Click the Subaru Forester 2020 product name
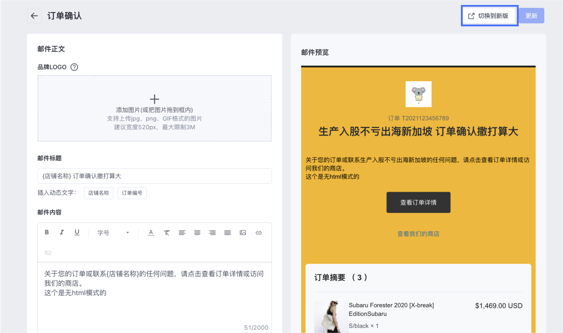Image resolution: width=563 pixels, height=333 pixels. (x=391, y=310)
